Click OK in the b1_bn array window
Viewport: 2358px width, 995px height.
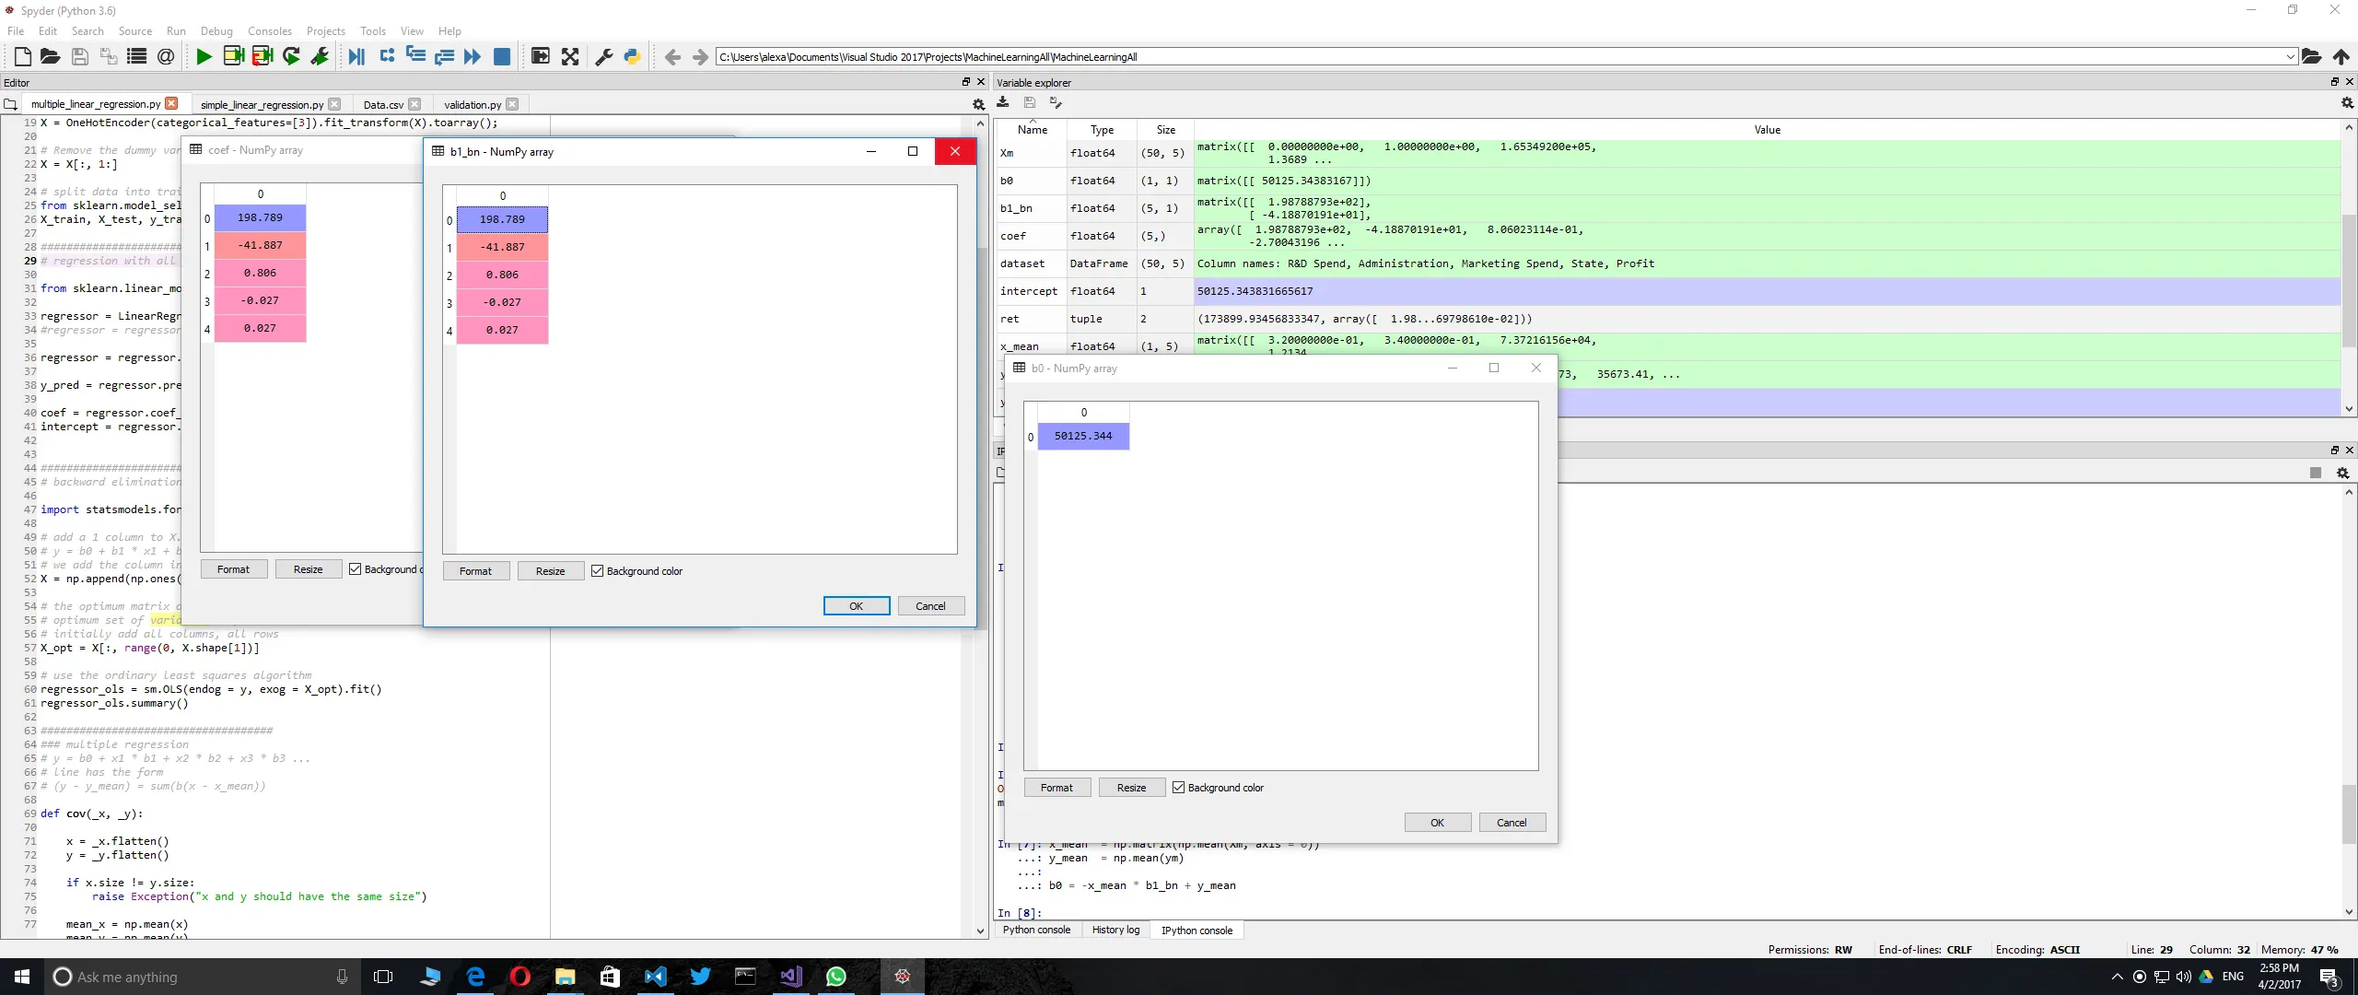pyautogui.click(x=857, y=606)
